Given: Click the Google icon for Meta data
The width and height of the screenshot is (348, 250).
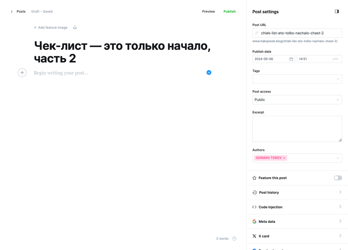Looking at the screenshot, I should click(254, 221).
